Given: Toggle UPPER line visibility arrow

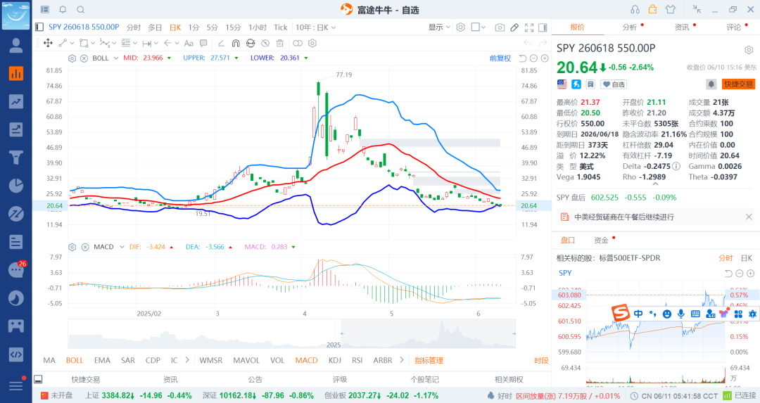Looking at the screenshot, I should [x=236, y=58].
